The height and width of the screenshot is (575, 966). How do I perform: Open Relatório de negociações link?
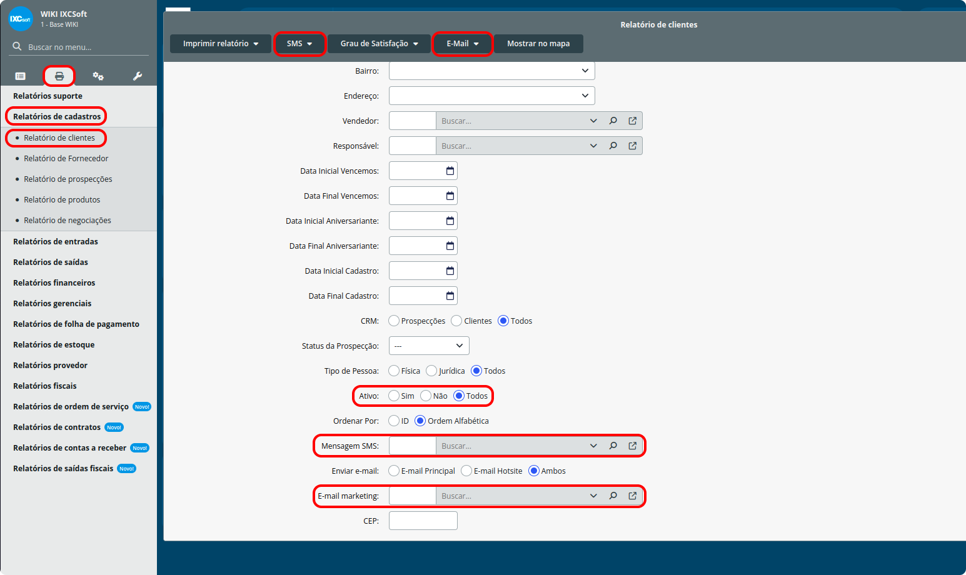point(68,220)
